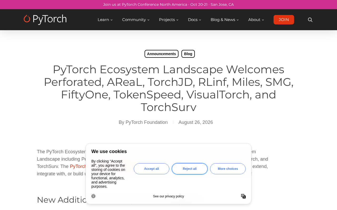Click the language translate icon in cookie dialog
The image size is (337, 210).
(x=243, y=196)
